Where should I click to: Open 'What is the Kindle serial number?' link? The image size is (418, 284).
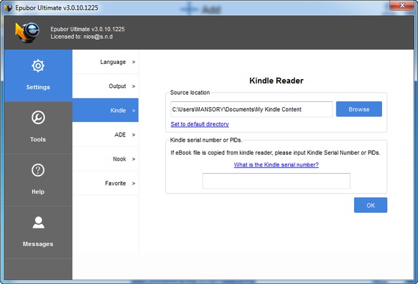pyautogui.click(x=276, y=165)
